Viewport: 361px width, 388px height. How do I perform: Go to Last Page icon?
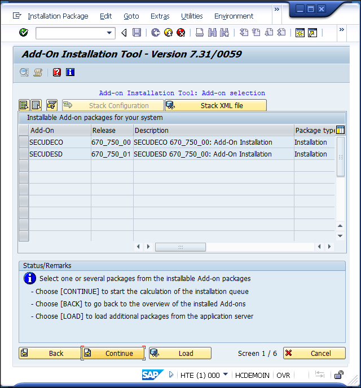pyautogui.click(x=281, y=33)
